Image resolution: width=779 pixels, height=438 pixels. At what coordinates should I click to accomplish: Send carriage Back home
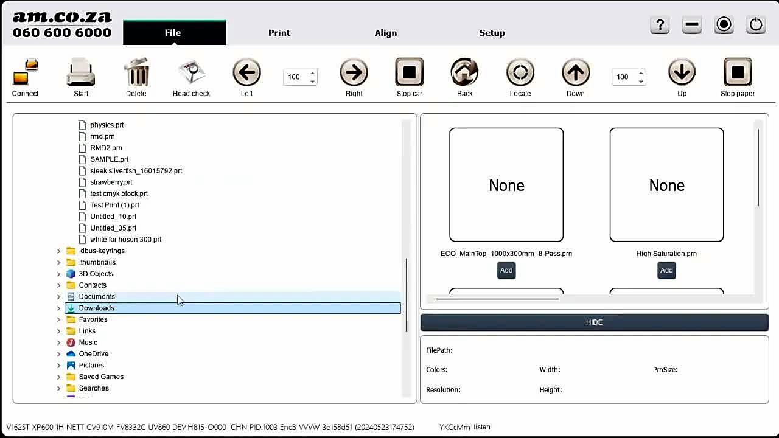click(x=465, y=72)
